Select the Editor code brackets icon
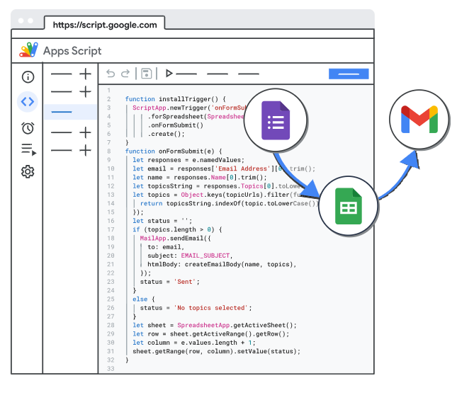Screen dimensions: 457x395 (28, 102)
